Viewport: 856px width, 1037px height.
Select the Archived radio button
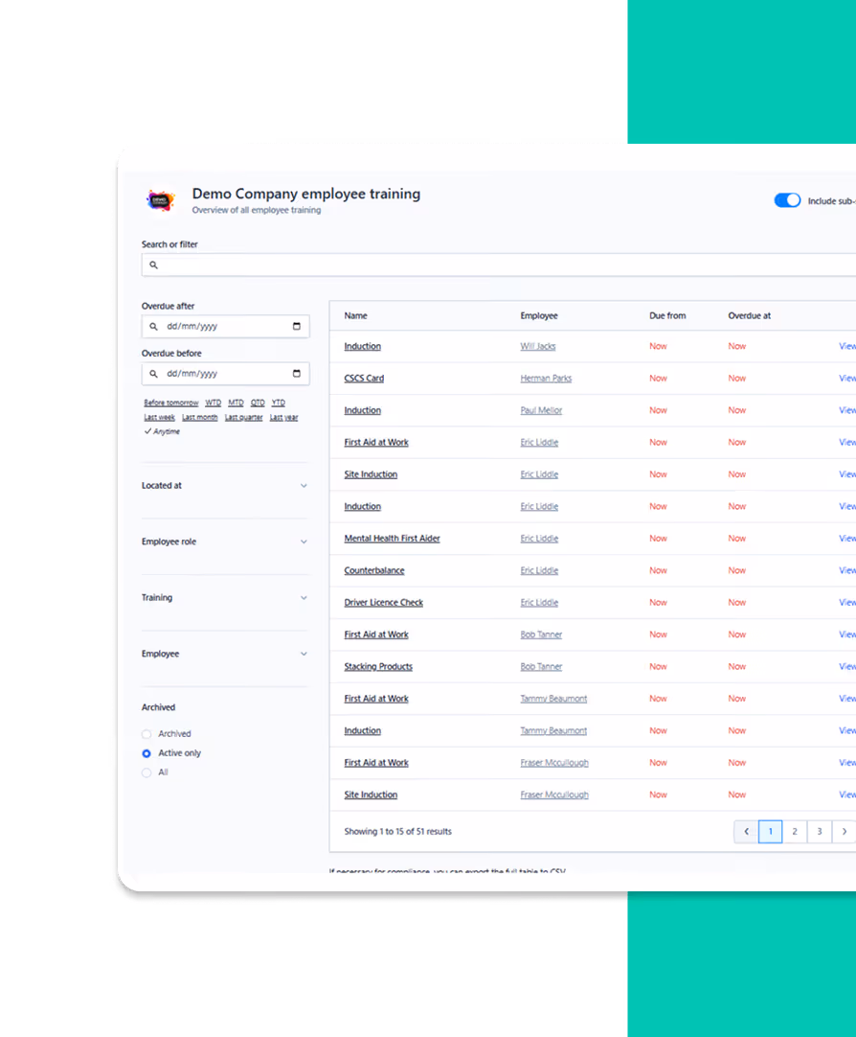(146, 734)
